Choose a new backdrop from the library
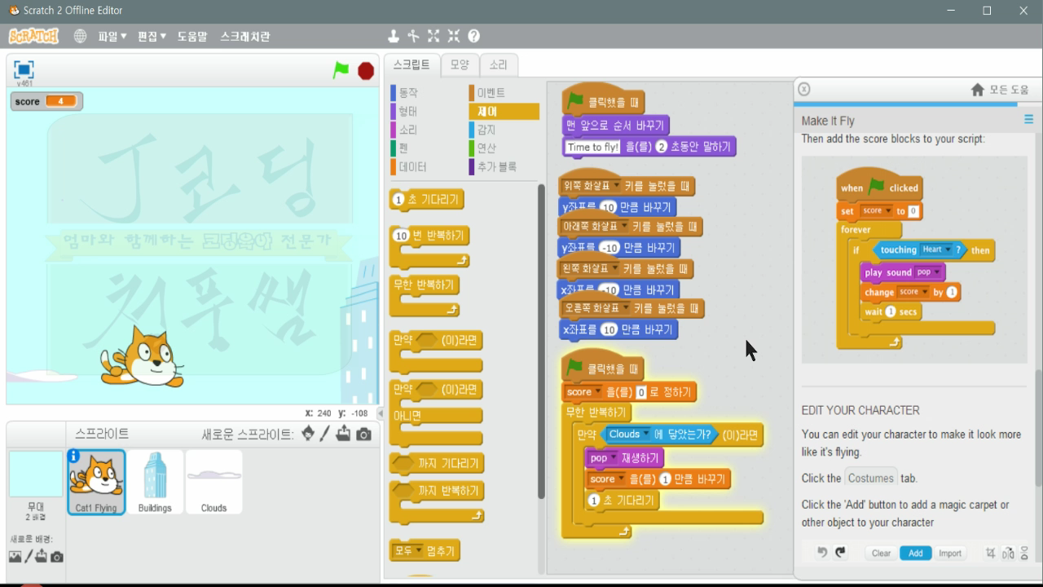The width and height of the screenshot is (1043, 587). click(x=15, y=557)
